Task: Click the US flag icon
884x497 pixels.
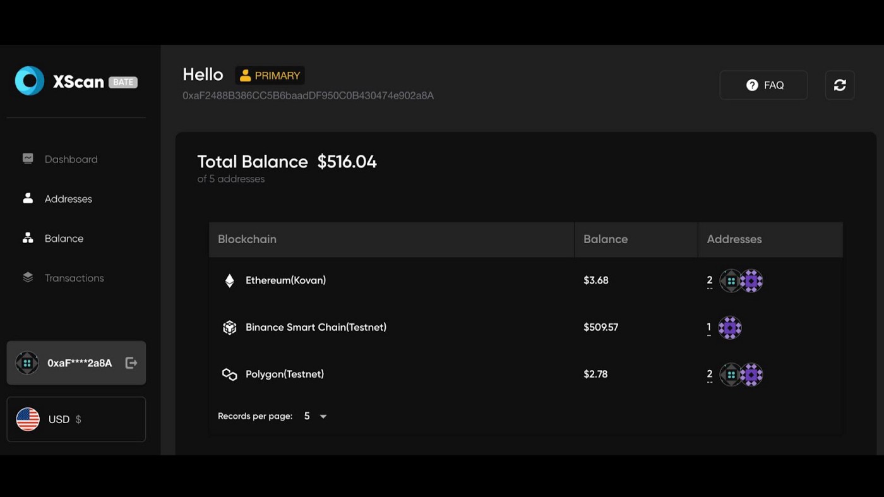Action: [x=28, y=419]
